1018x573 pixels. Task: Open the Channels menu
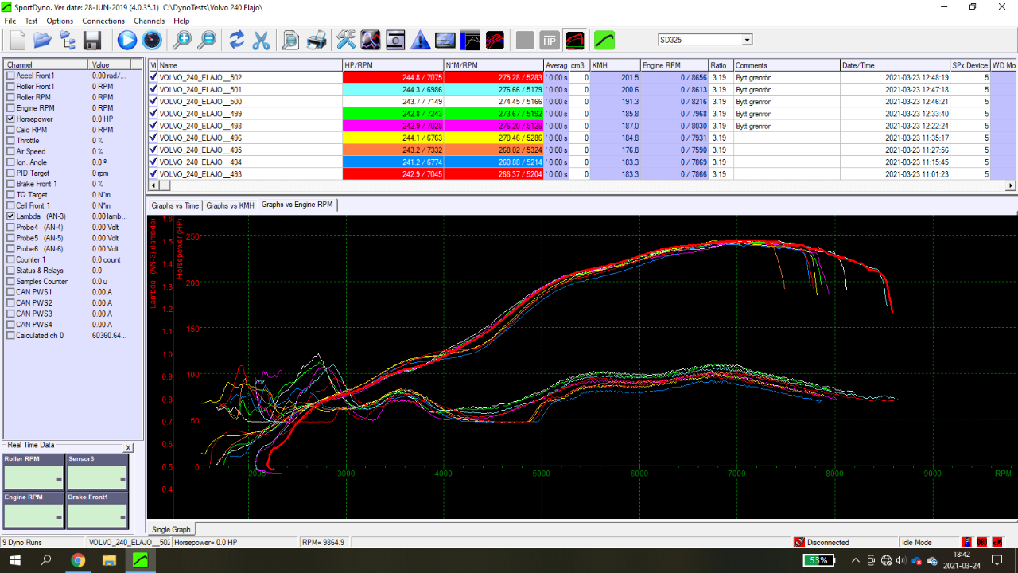[x=150, y=21]
